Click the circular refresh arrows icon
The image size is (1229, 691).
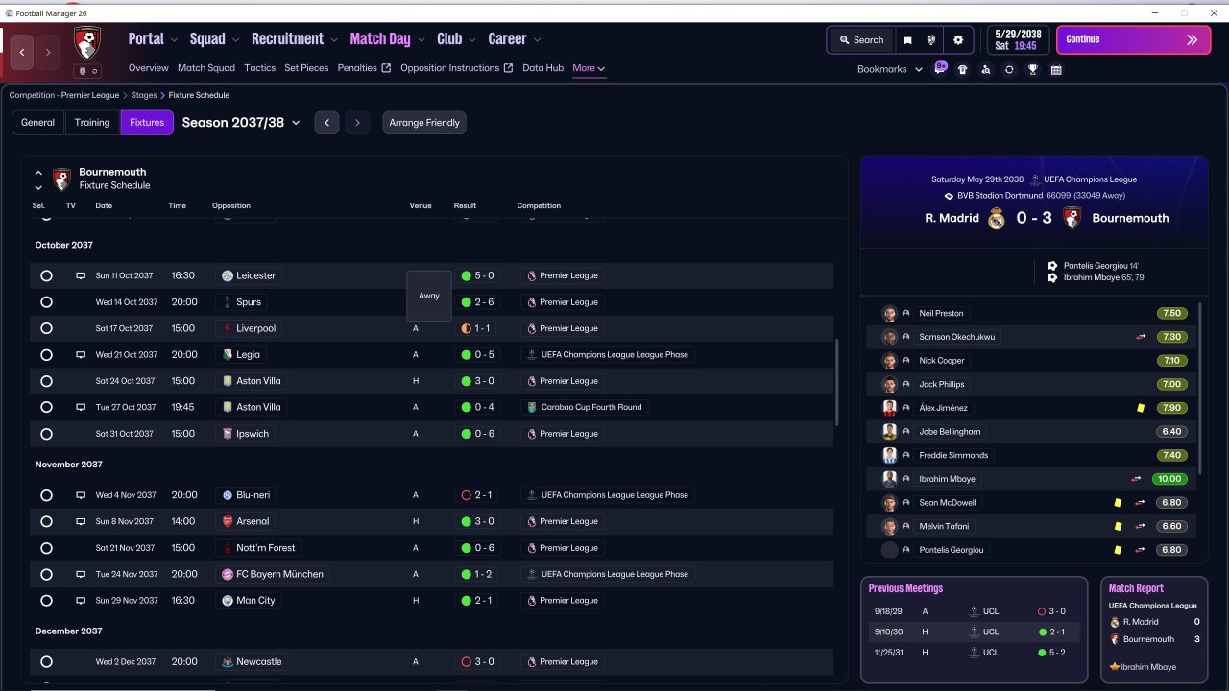pos(1009,69)
